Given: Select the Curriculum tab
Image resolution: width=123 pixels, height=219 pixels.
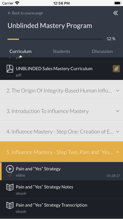Looking at the screenshot, I should (x=20, y=51).
